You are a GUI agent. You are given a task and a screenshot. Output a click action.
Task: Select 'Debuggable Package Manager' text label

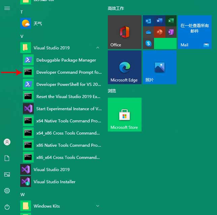[x=66, y=60]
